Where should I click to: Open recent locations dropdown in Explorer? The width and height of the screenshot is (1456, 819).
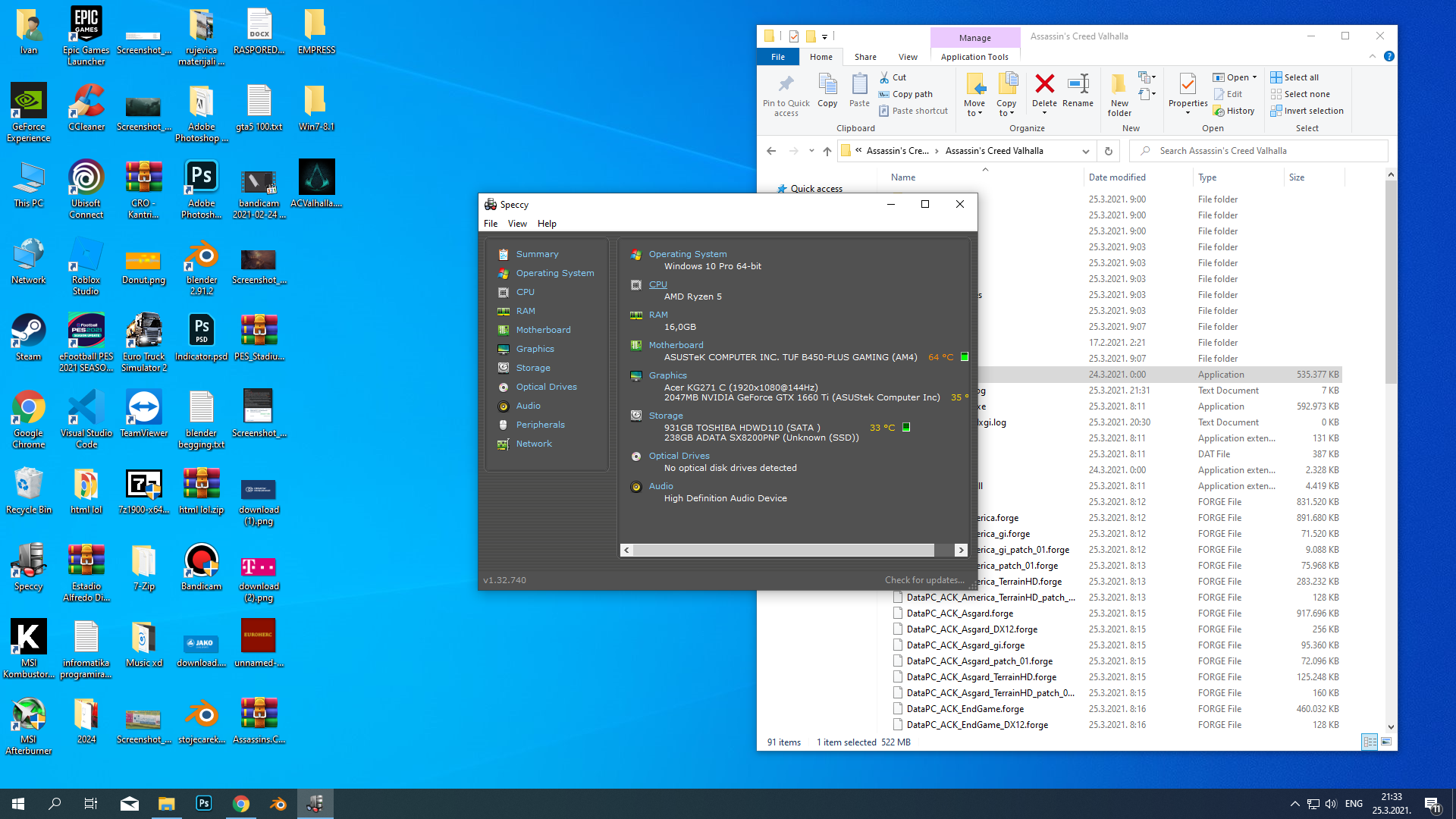(811, 151)
